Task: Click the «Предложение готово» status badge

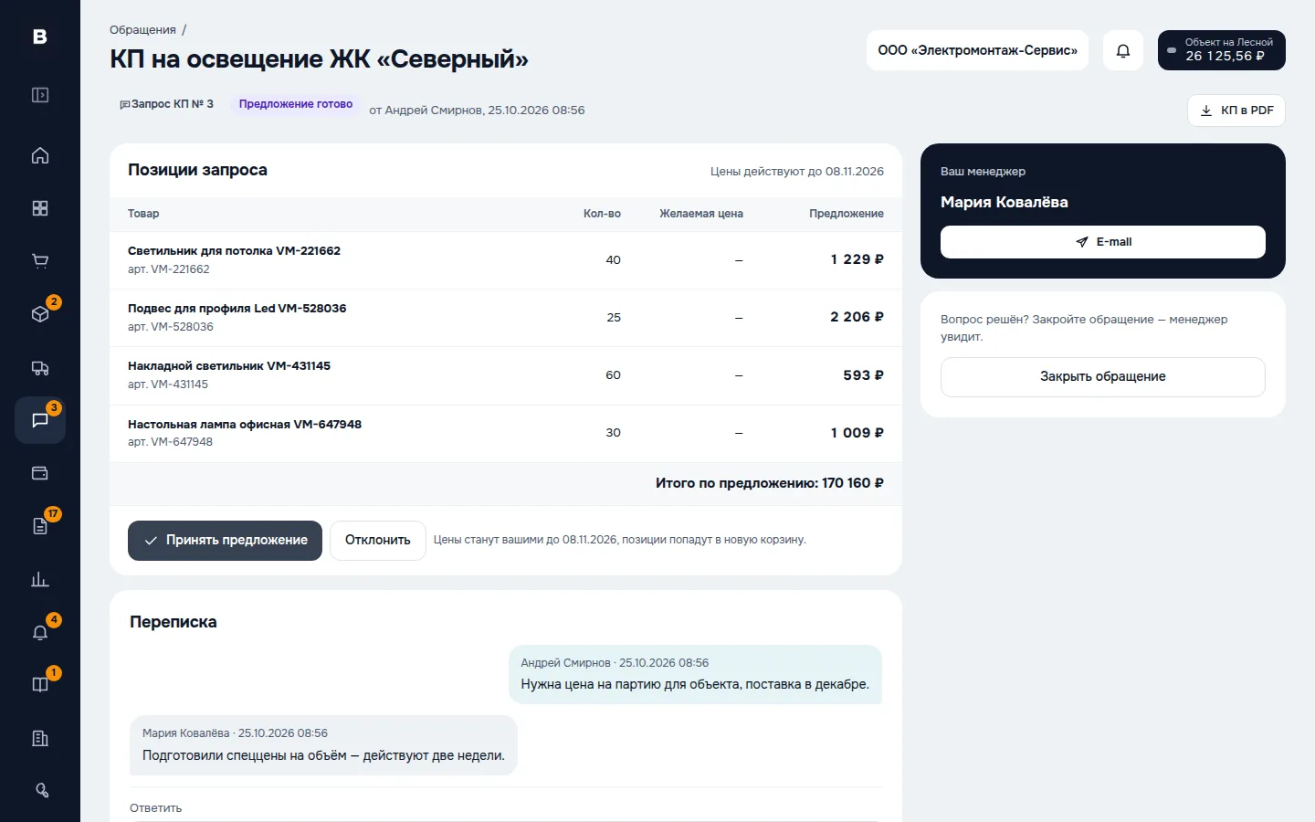Action: click(296, 104)
